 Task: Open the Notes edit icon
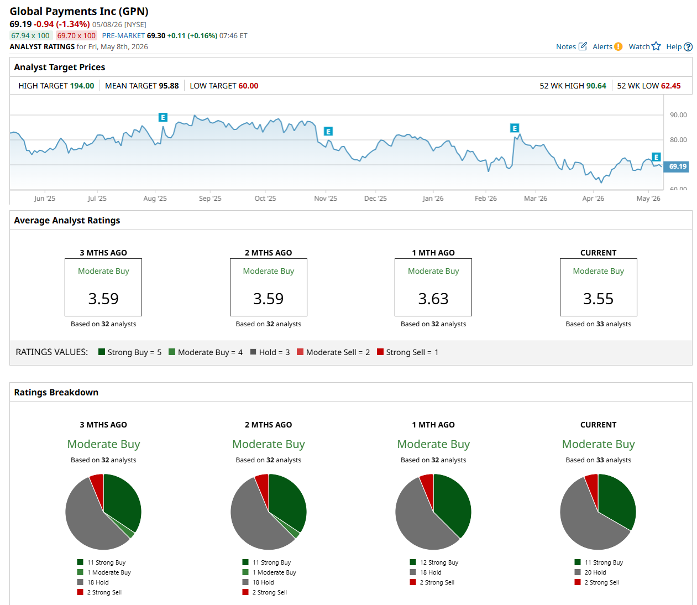point(583,46)
